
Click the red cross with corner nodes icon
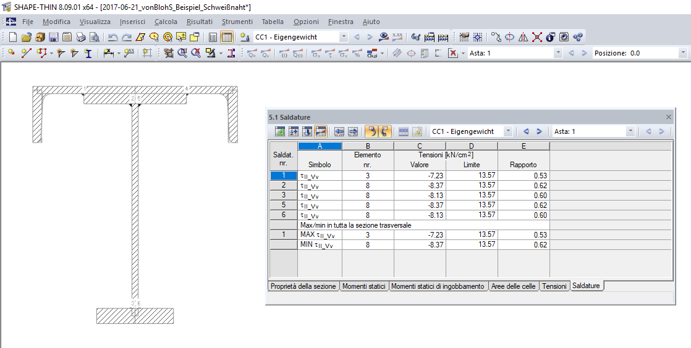[536, 38]
